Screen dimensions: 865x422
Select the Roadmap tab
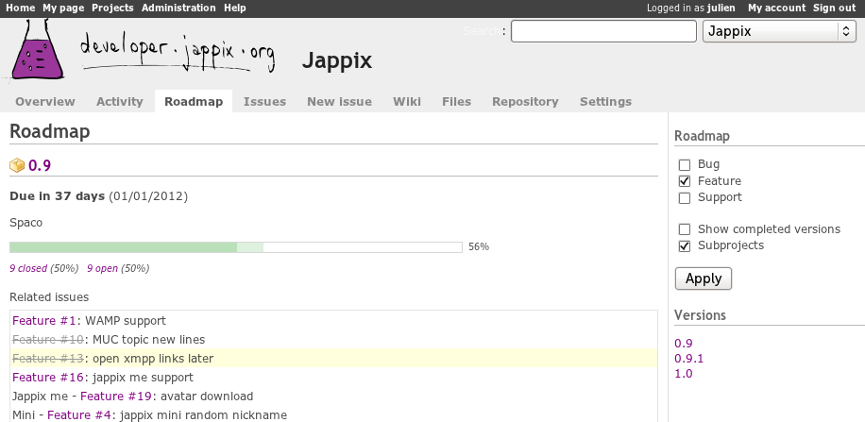(x=194, y=102)
